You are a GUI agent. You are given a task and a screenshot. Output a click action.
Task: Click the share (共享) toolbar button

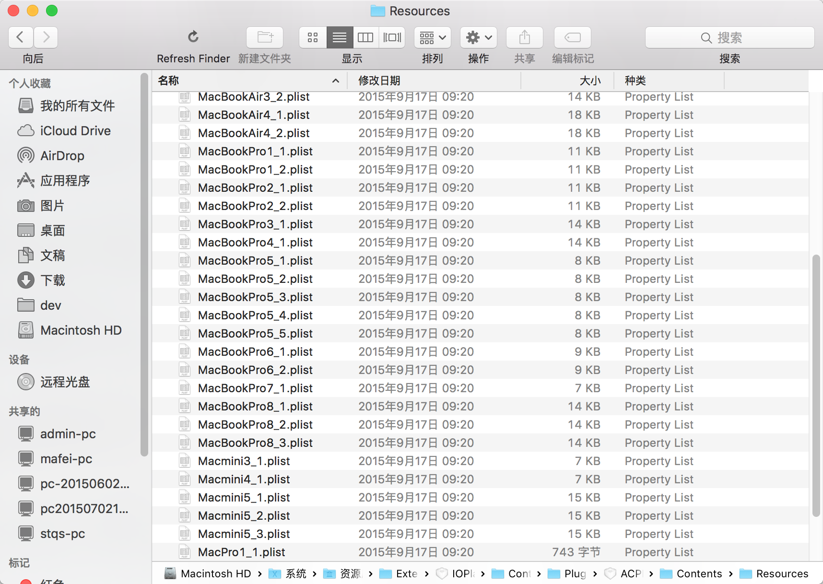tap(525, 37)
